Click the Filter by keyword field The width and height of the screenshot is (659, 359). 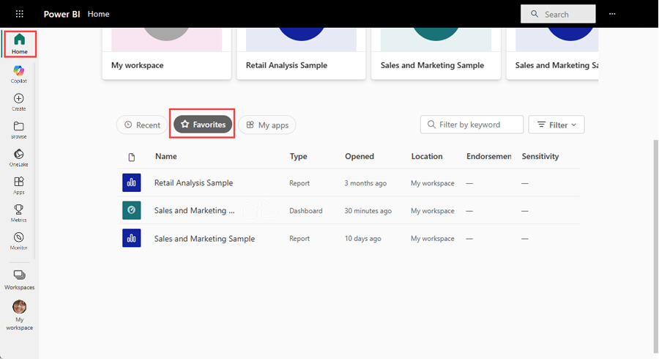click(x=472, y=125)
